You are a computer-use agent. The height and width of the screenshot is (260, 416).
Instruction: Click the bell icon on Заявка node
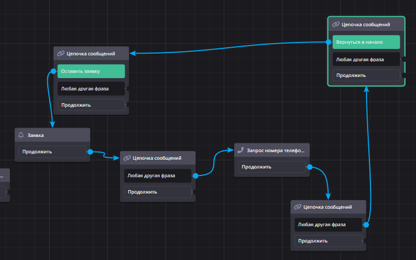[x=22, y=135]
